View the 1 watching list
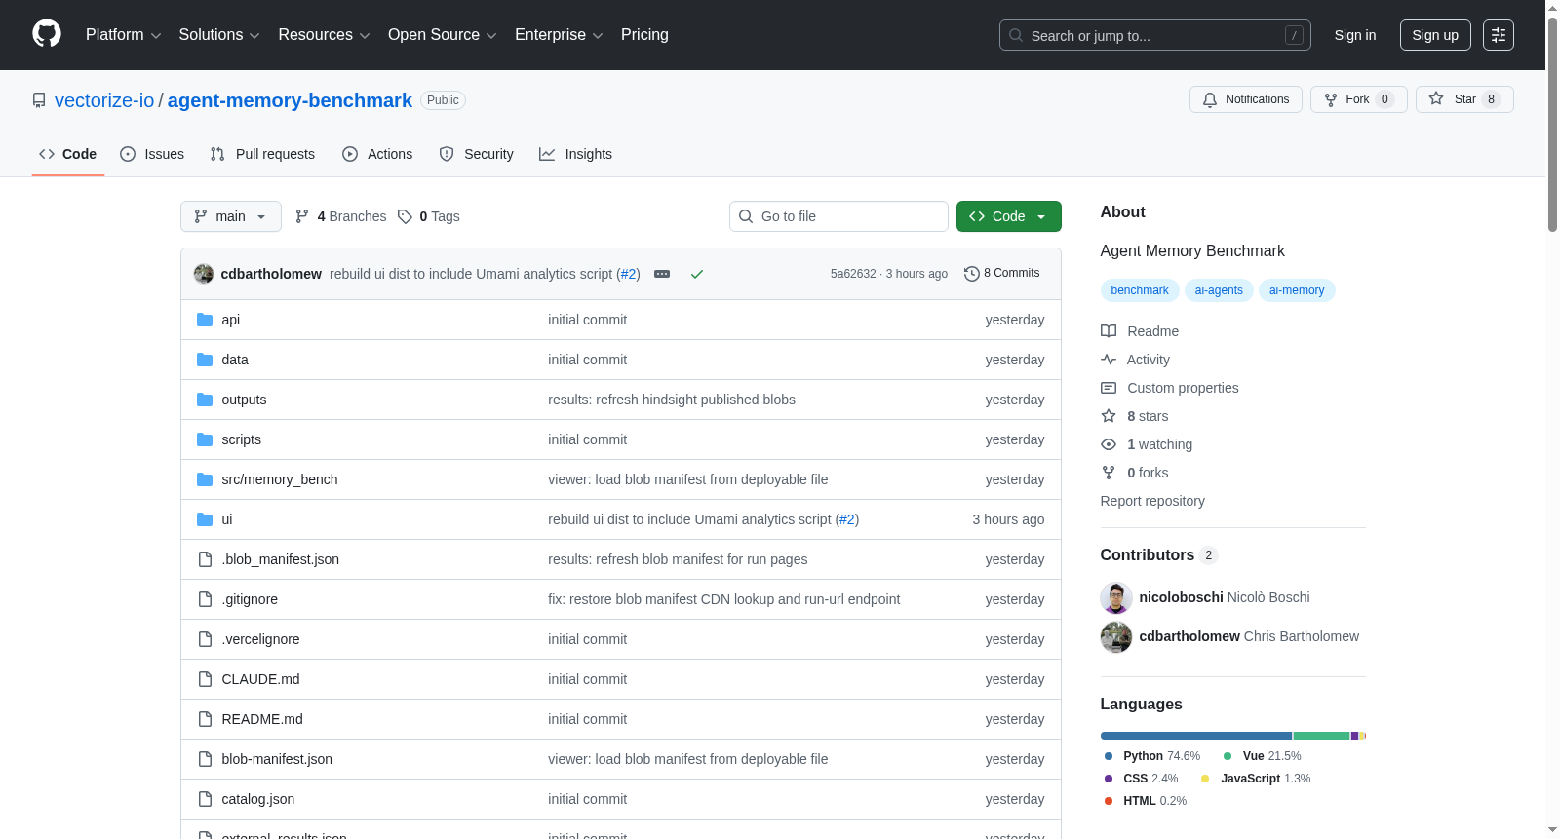 click(x=1147, y=444)
